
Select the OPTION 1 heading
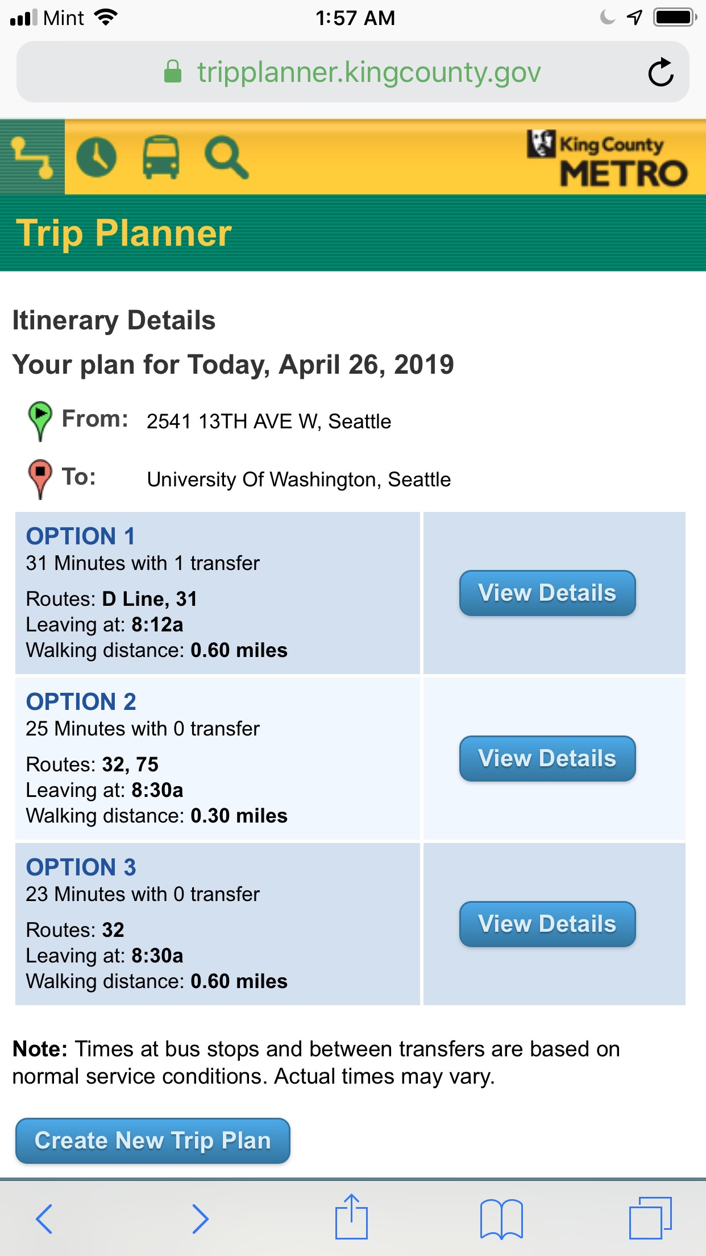[81, 536]
